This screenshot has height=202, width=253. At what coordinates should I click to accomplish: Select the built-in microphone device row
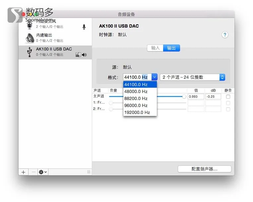click(55, 25)
